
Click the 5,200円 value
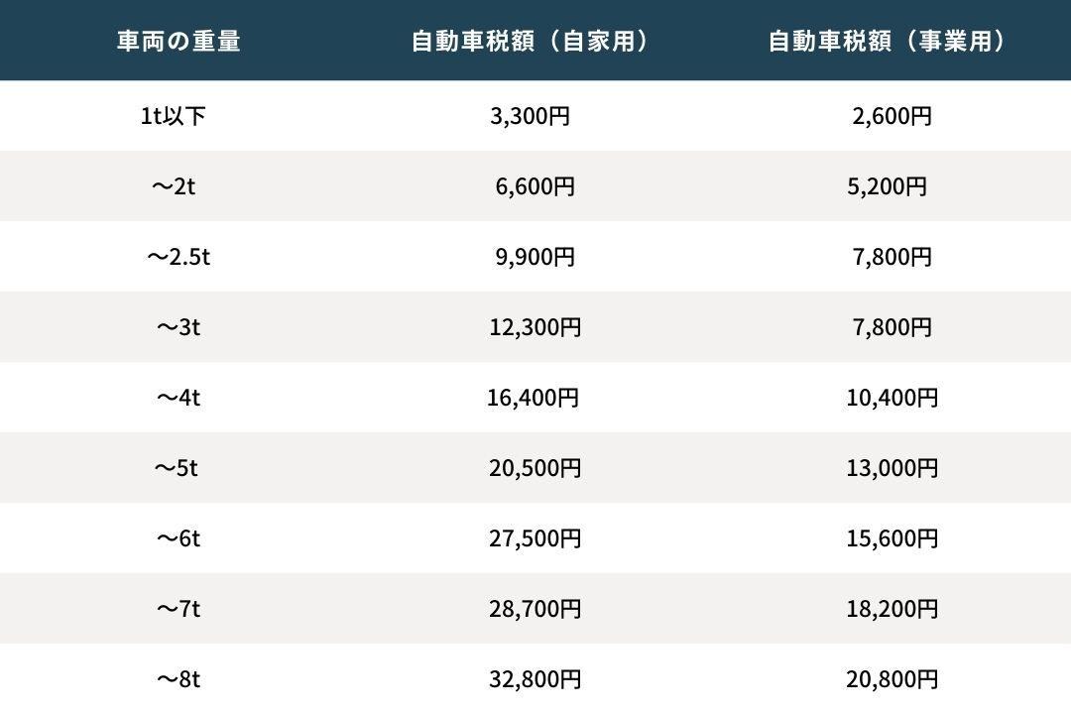point(888,185)
